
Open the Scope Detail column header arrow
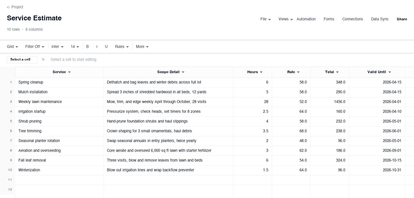pyautogui.click(x=183, y=72)
